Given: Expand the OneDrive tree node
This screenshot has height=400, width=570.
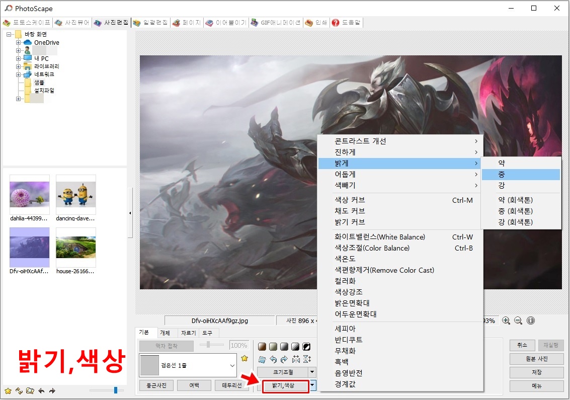Looking at the screenshot, I should [18, 43].
